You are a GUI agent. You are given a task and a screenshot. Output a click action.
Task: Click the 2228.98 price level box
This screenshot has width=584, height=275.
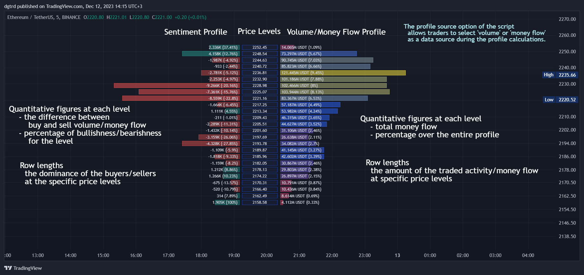coord(260,85)
